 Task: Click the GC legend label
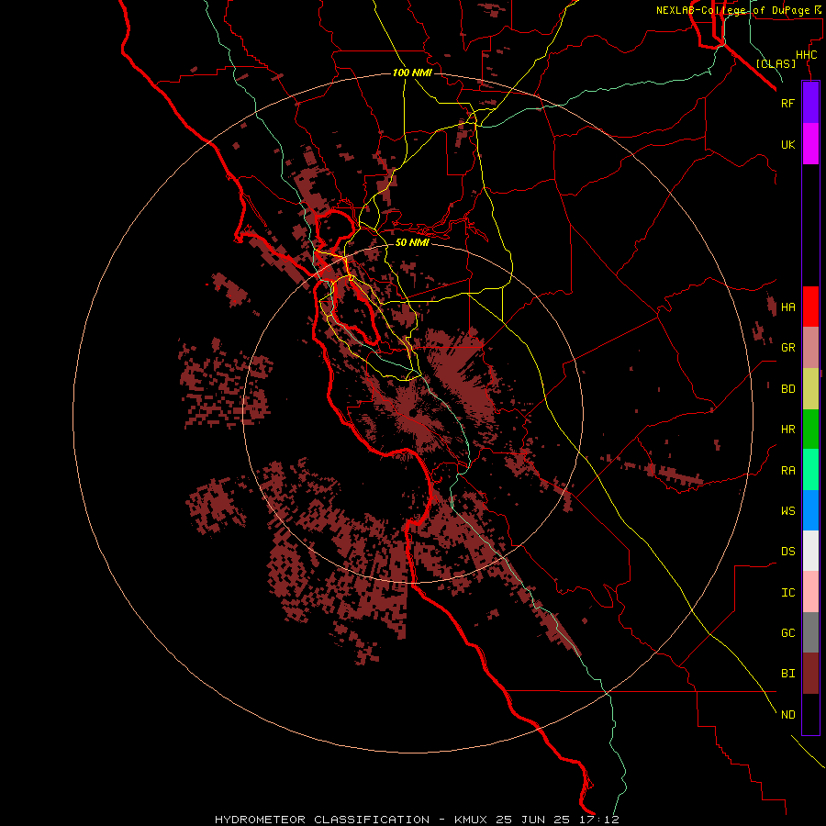tap(788, 632)
